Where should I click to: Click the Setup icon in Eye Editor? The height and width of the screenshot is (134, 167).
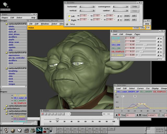67,24
